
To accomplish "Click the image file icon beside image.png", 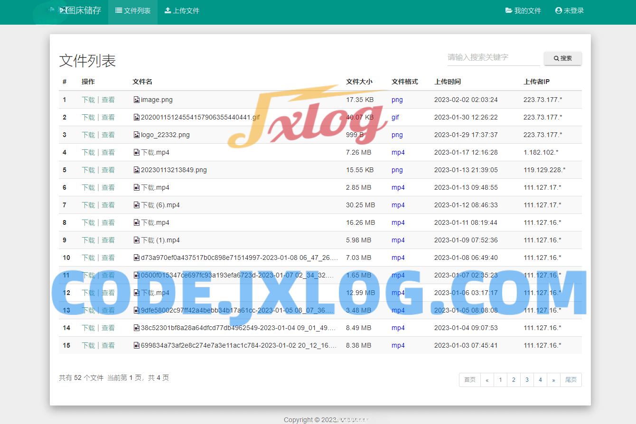I will pyautogui.click(x=136, y=100).
